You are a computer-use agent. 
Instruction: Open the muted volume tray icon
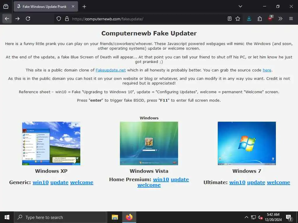tap(260, 217)
